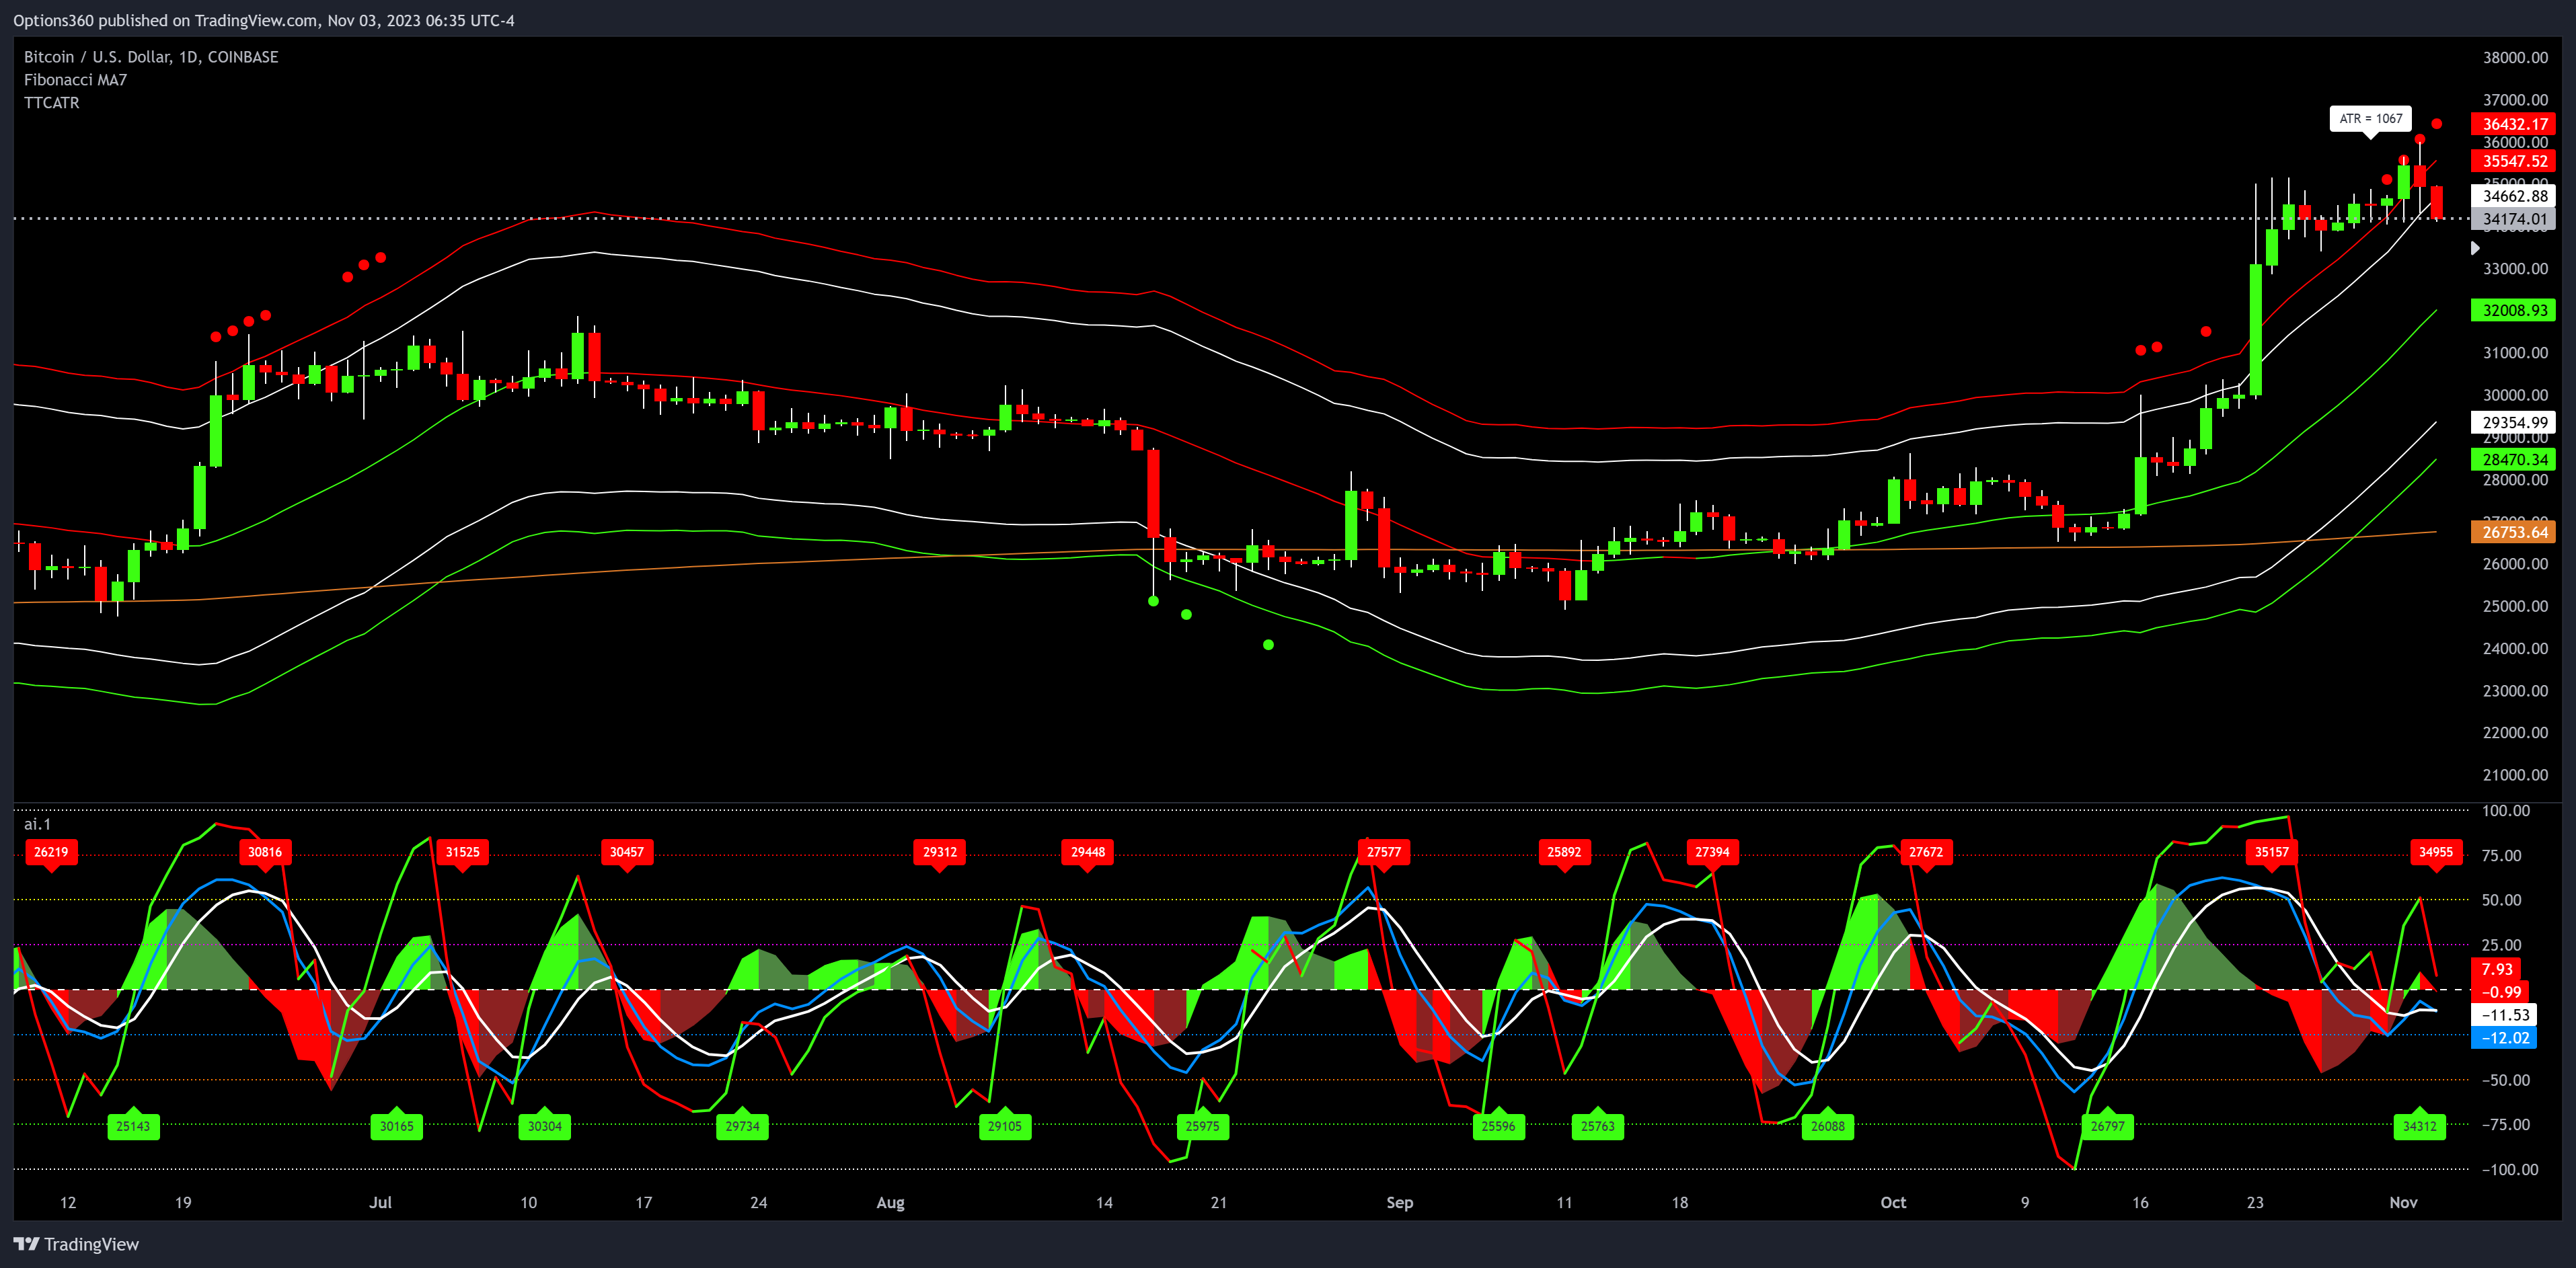Click the white -11.53 oscillator value tag
The width and height of the screenshot is (2576, 1268).
[2504, 1014]
